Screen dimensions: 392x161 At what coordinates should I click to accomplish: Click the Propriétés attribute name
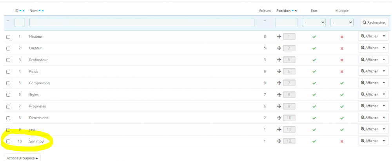click(x=38, y=106)
